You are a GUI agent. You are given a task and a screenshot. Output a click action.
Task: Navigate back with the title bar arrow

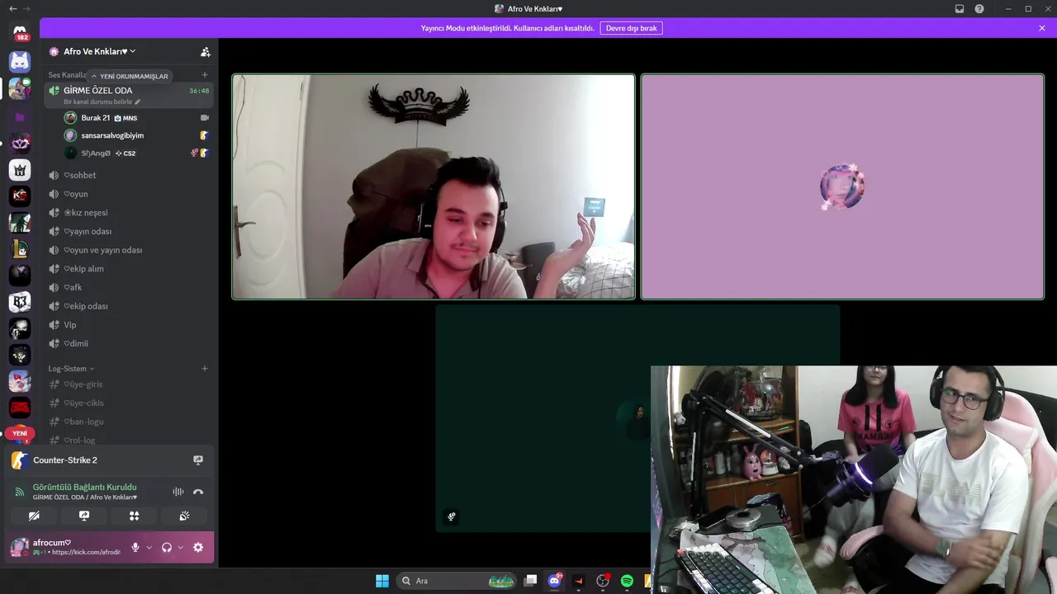(x=12, y=9)
